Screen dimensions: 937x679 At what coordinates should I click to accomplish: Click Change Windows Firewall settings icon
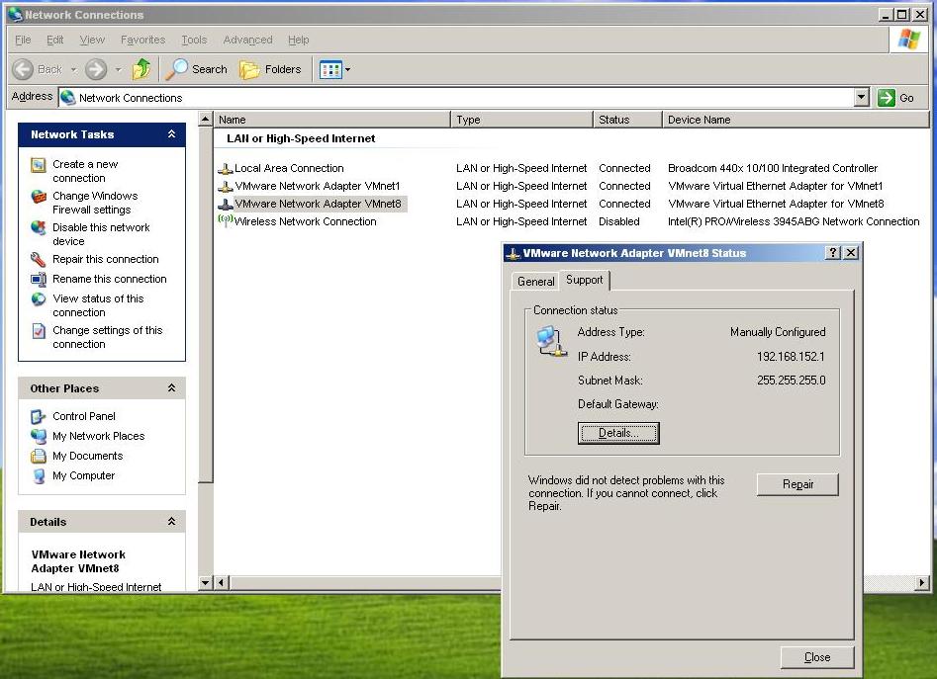point(39,197)
